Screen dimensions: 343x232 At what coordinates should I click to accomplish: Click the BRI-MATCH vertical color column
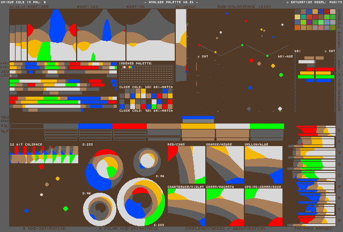[181, 45]
